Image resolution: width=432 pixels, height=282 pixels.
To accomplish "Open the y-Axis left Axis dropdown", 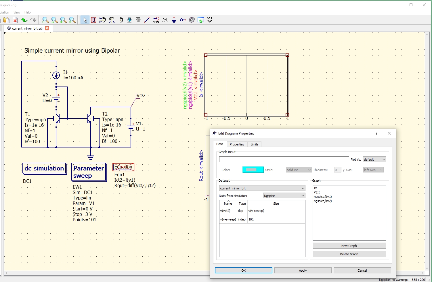I will 373,170.
